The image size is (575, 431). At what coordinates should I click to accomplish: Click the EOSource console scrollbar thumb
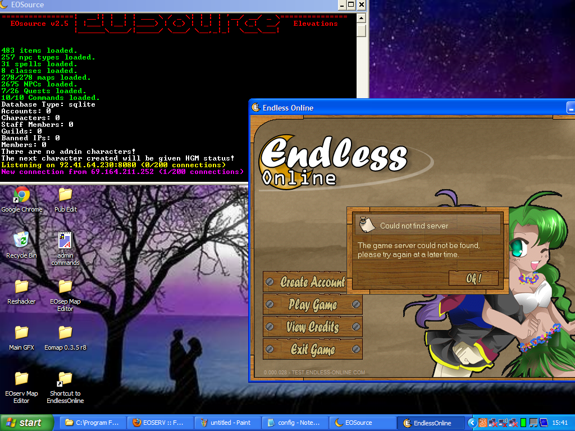click(361, 30)
